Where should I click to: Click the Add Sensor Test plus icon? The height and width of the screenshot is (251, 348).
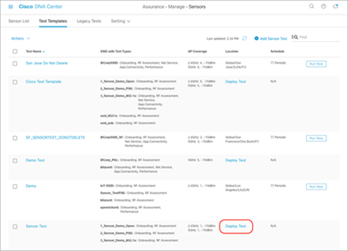pos(256,39)
